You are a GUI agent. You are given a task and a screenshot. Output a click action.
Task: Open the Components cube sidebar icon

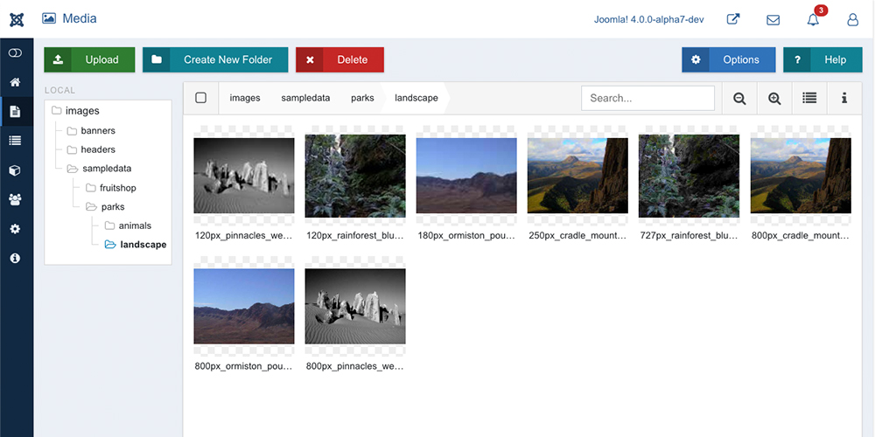pyautogui.click(x=15, y=170)
